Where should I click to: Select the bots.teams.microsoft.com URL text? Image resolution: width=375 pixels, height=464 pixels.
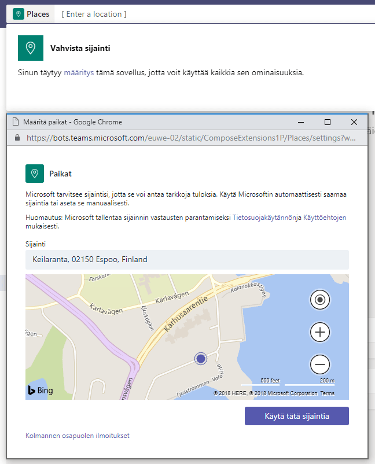click(x=191, y=138)
